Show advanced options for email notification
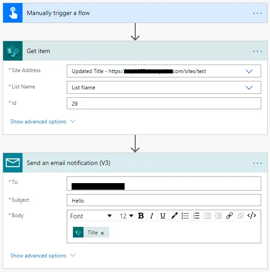The width and height of the screenshot is (270, 272). click(43, 256)
